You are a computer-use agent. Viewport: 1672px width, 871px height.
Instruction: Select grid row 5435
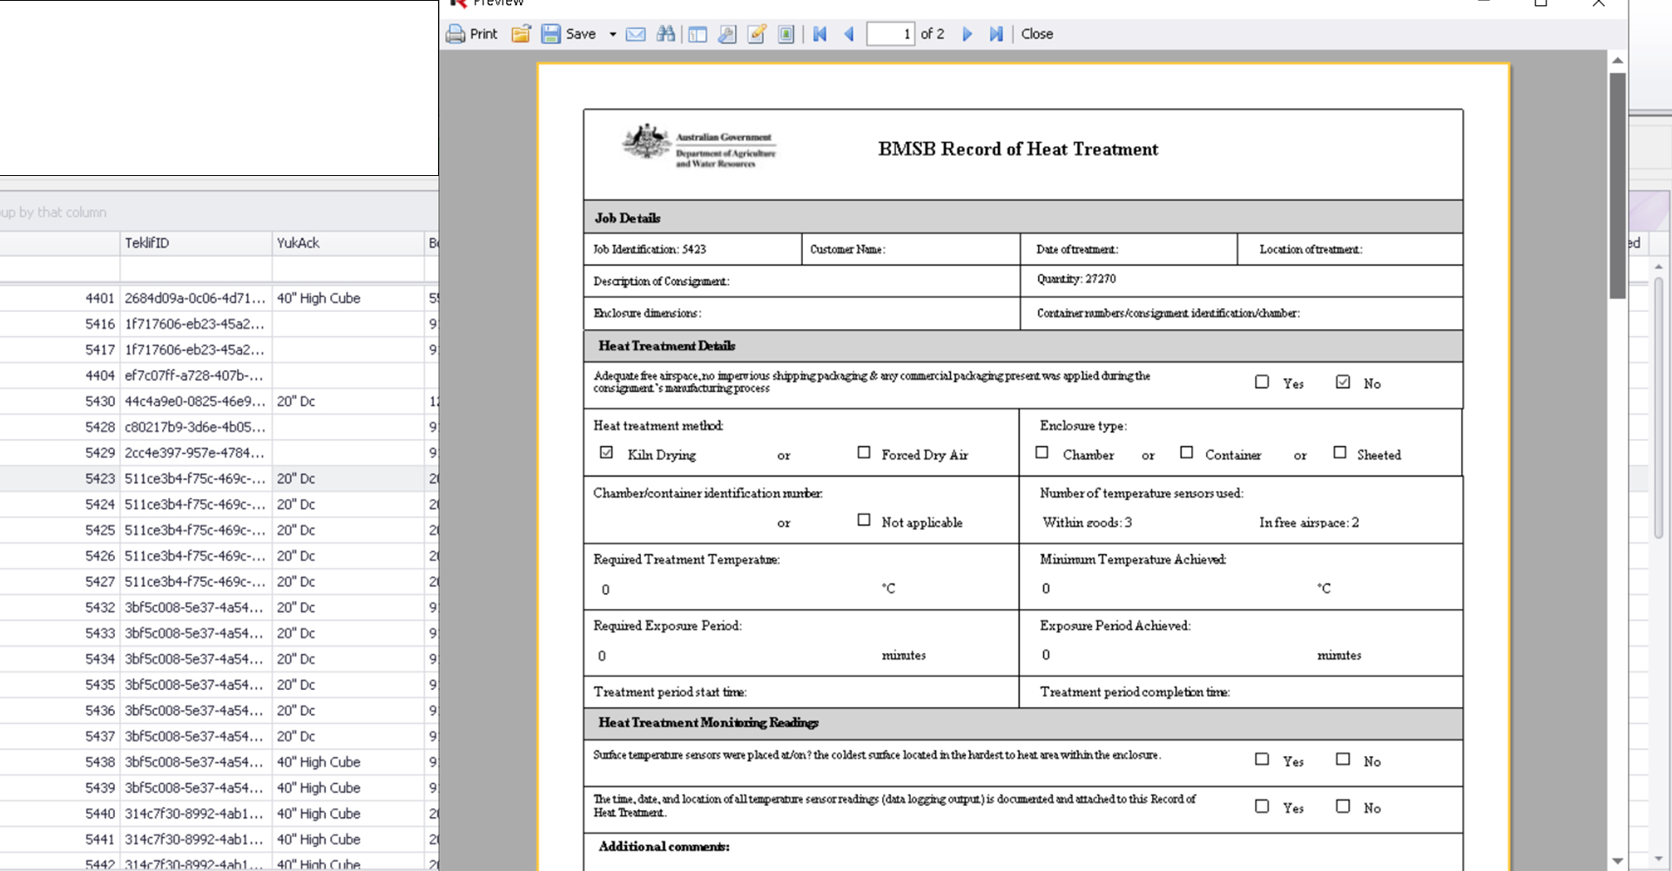[x=219, y=685]
